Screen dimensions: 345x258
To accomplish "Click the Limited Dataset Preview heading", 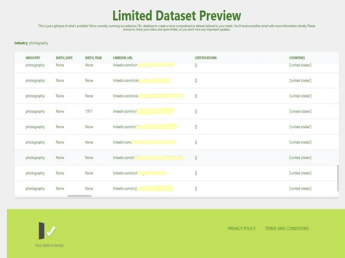I will pyautogui.click(x=177, y=15).
